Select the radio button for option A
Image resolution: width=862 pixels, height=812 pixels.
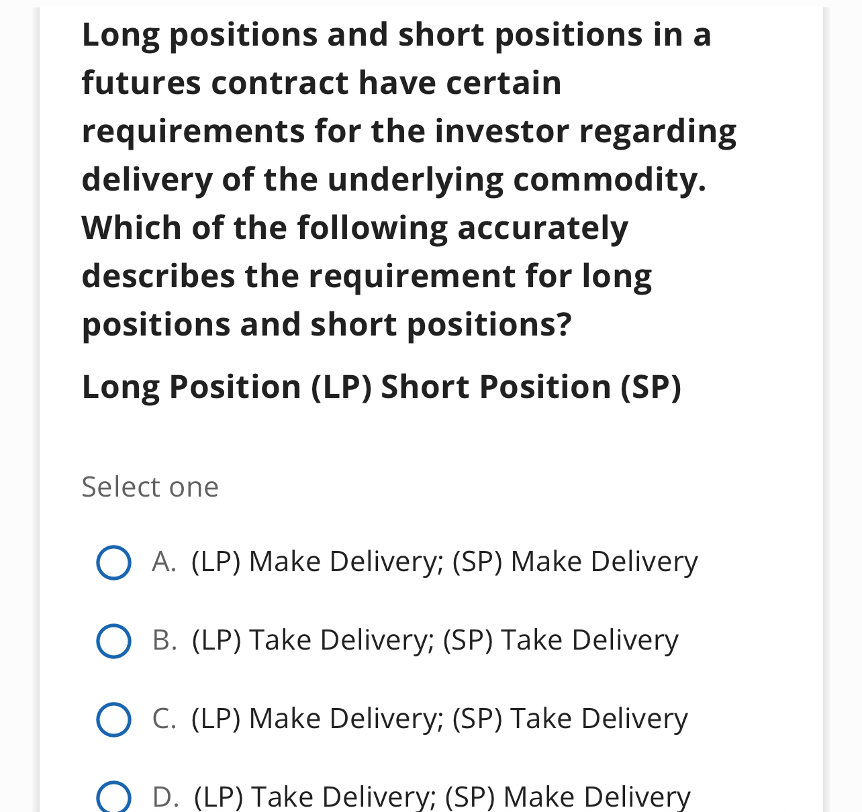[x=113, y=562]
